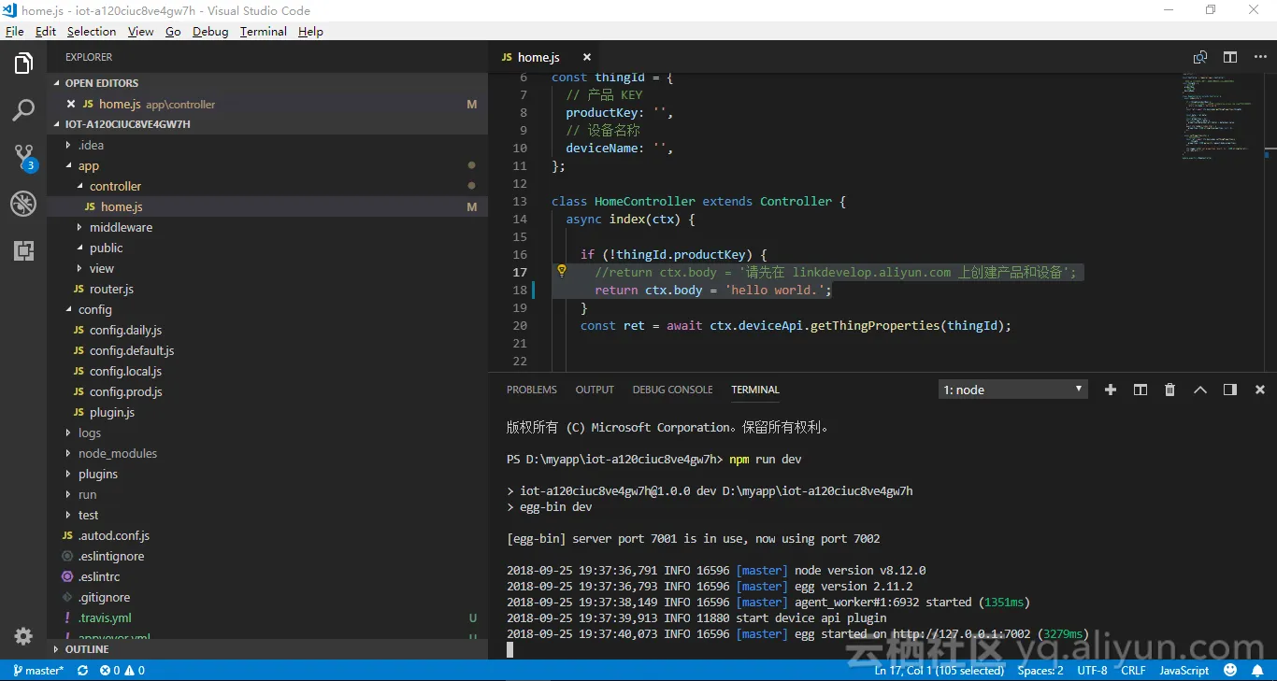Close home.js in Open Editors list

(x=71, y=104)
